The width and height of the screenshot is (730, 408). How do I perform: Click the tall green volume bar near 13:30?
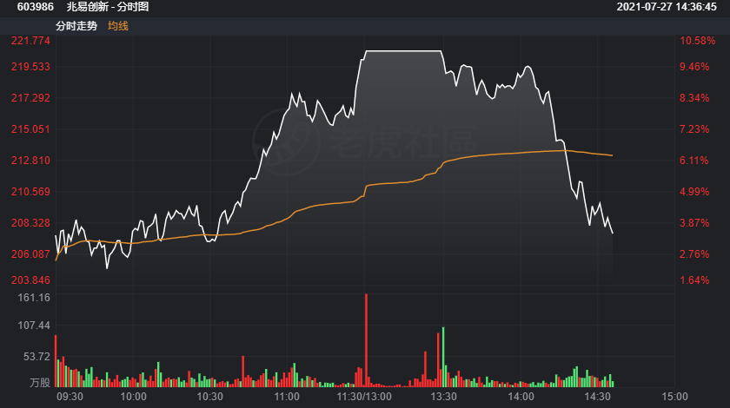pyautogui.click(x=443, y=358)
